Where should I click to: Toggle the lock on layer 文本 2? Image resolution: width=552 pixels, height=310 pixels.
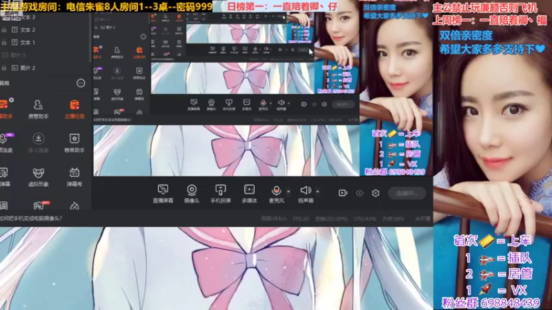click(4, 30)
